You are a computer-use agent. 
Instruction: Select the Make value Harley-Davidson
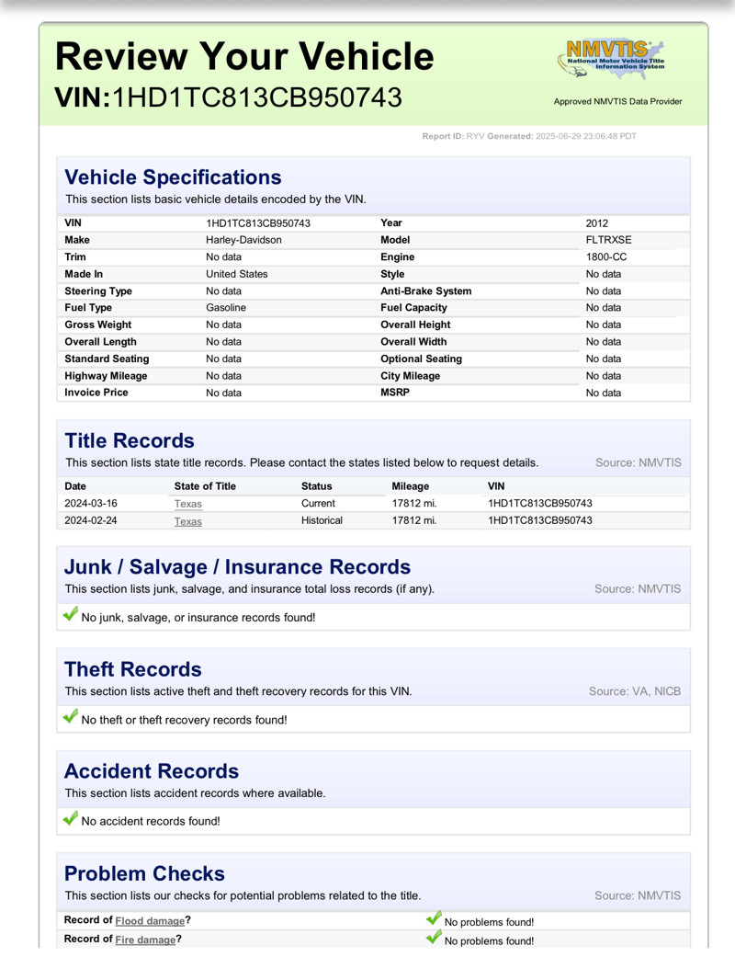coord(243,240)
